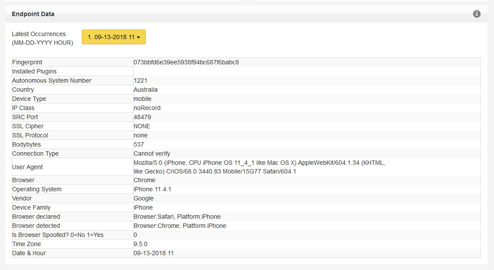Select the 'Cannot verify' value
This screenshot has width=494, height=270.
[x=152, y=153]
